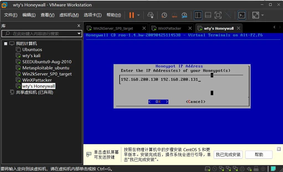Open the 帮助(H) menu
283x172 pixels.
pyautogui.click(x=114, y=15)
